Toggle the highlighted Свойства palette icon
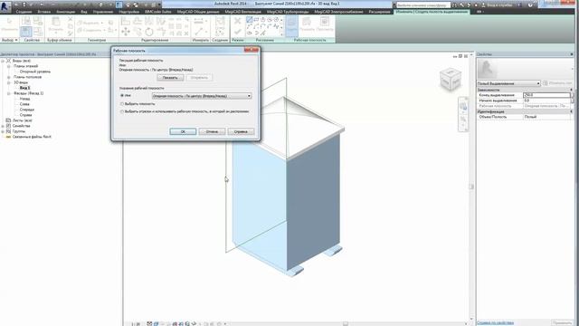This screenshot has height=326, width=579. pyautogui.click(x=26, y=32)
